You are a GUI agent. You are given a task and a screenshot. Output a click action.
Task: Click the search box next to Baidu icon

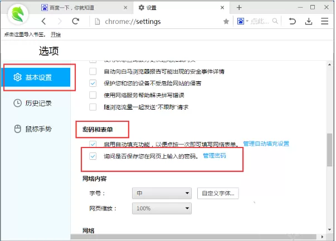point(260,21)
